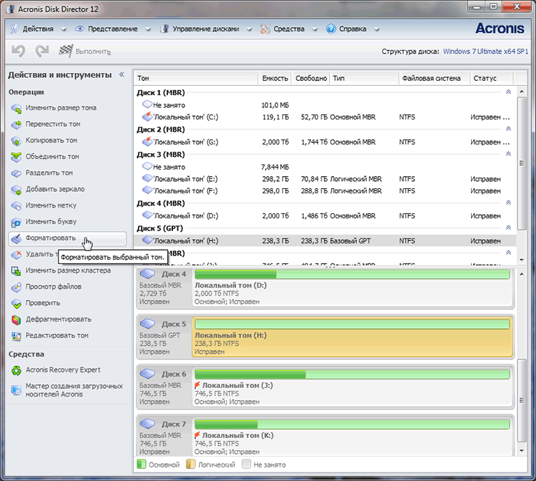Click the Disk 7 volume K: usage bar

click(352, 424)
